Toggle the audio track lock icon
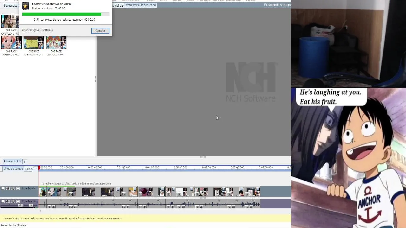 click(18, 201)
